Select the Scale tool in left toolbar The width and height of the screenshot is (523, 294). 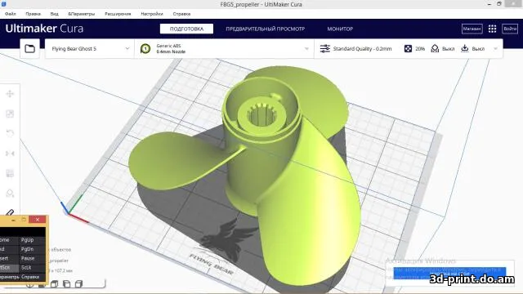click(x=10, y=114)
